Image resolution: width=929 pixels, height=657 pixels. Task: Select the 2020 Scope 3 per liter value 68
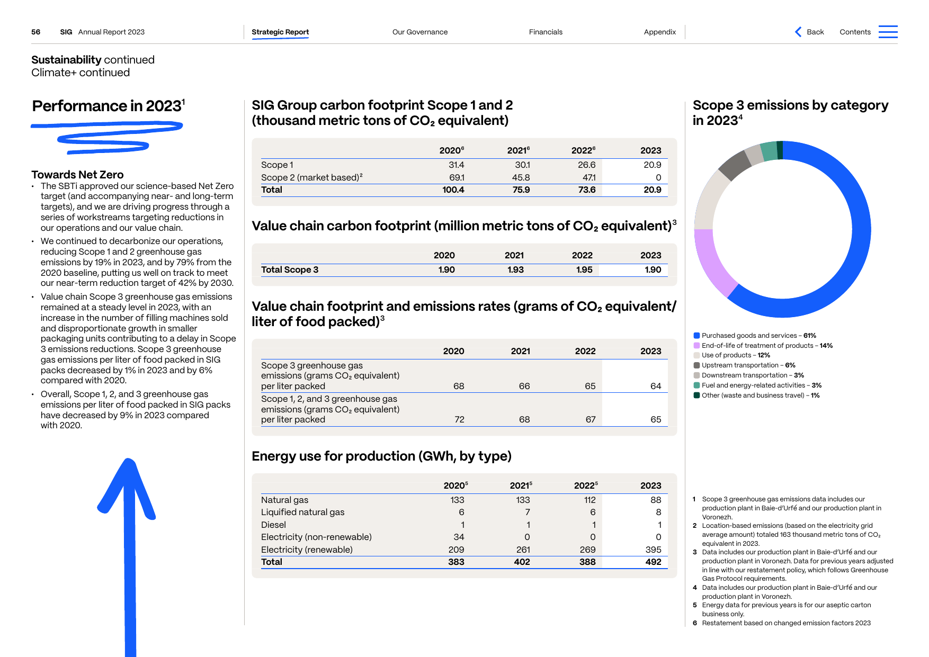(x=459, y=386)
